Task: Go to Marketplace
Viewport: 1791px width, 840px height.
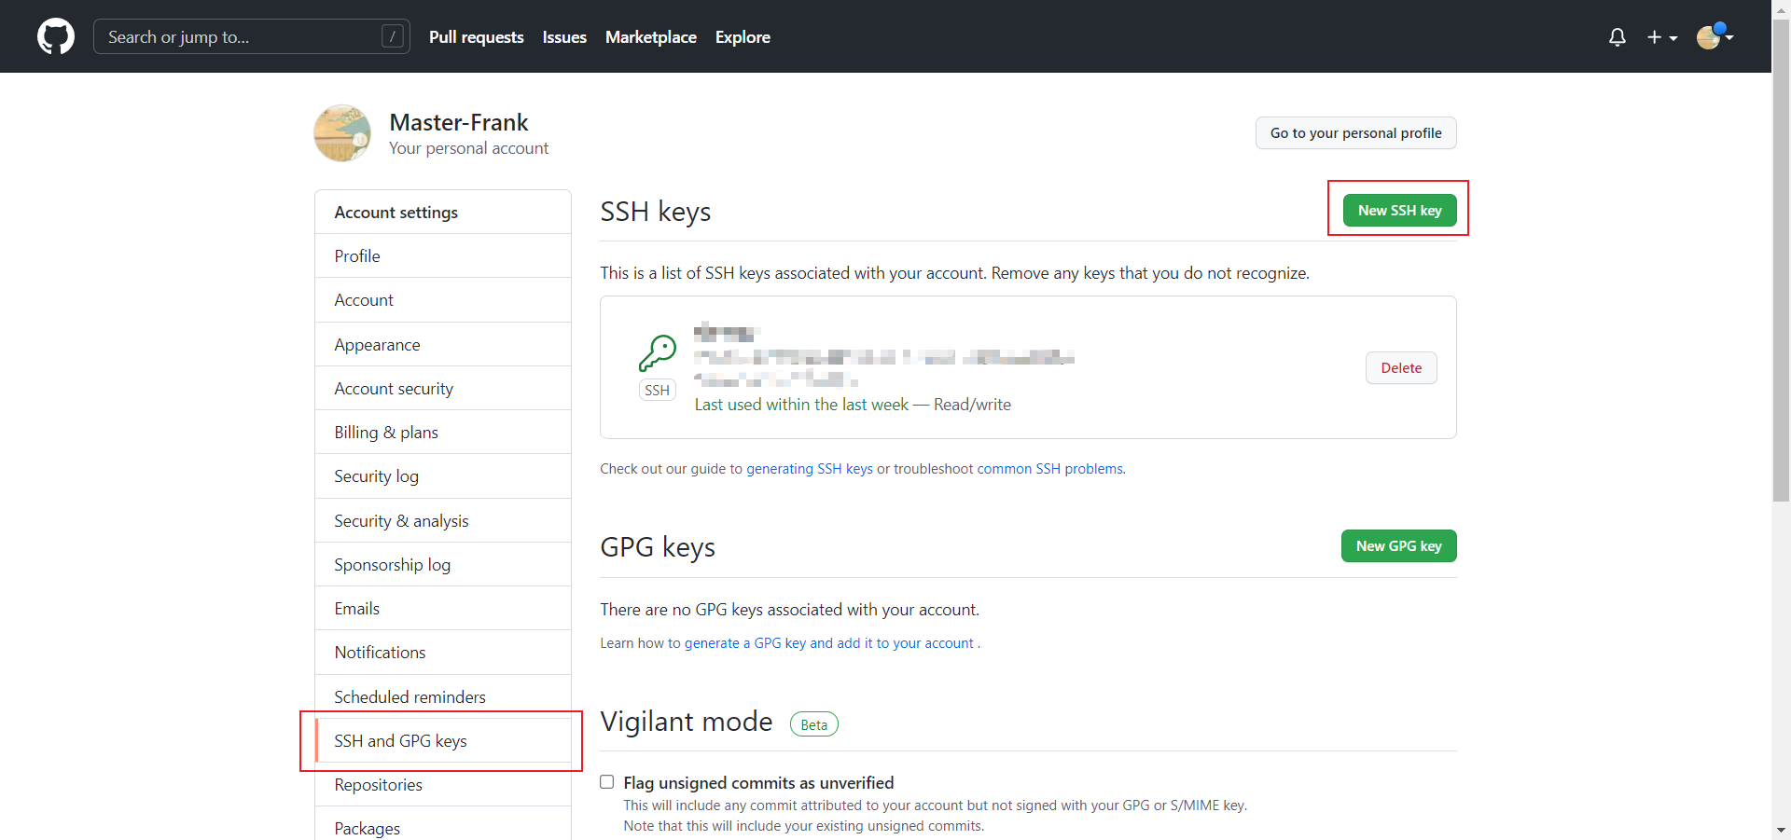Action: click(651, 37)
